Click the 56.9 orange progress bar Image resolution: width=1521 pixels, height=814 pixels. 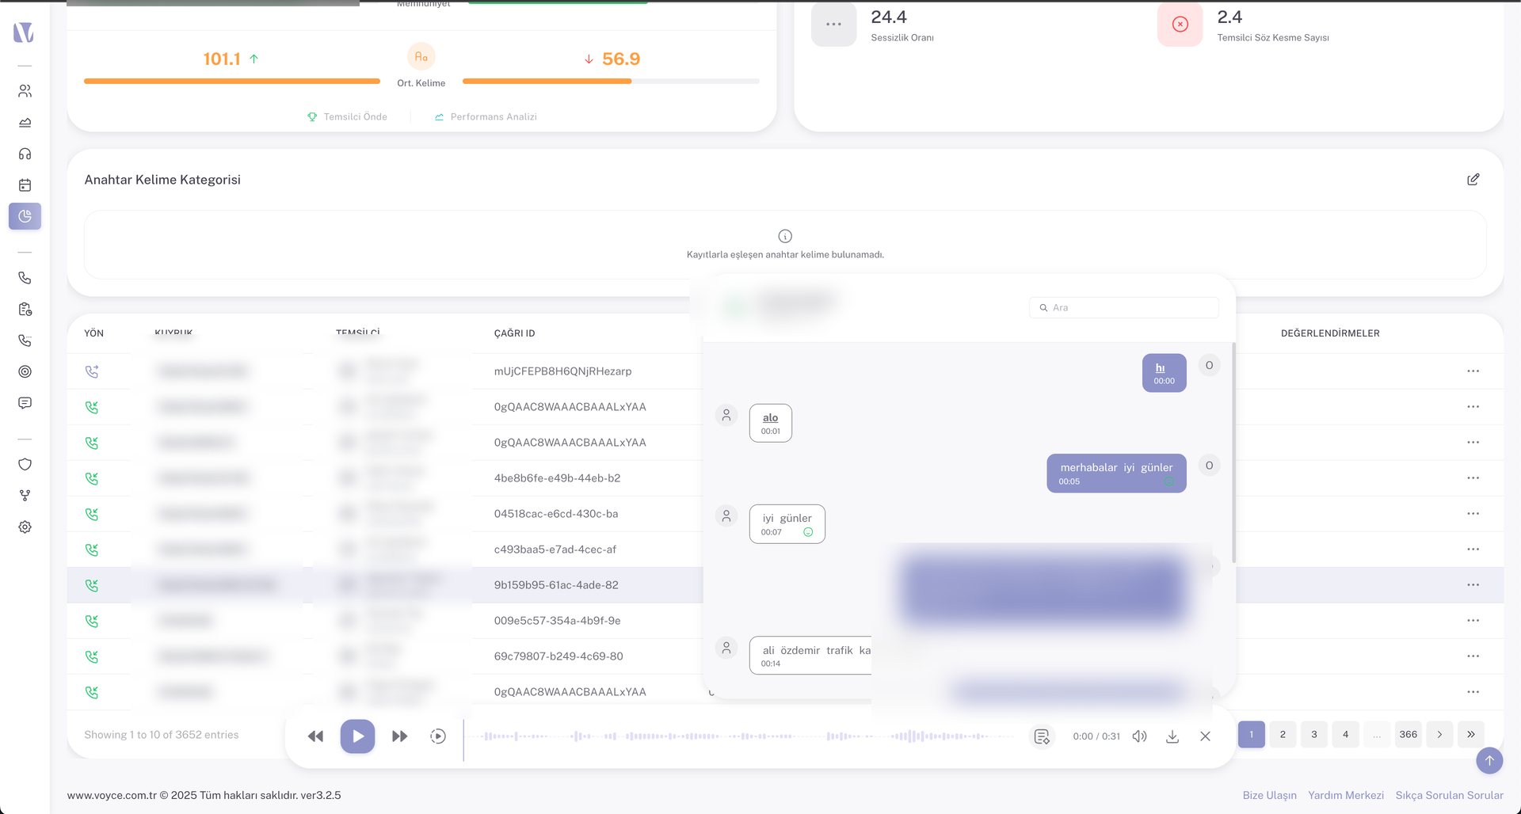coord(611,81)
